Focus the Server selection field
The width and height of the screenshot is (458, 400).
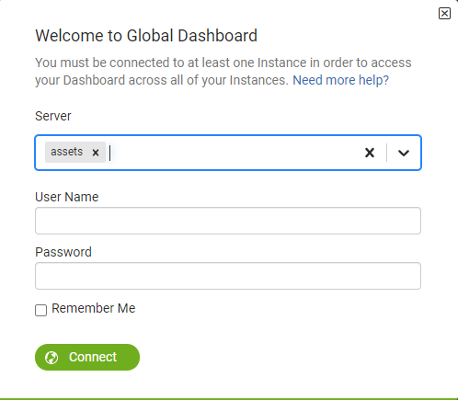pyautogui.click(x=228, y=153)
